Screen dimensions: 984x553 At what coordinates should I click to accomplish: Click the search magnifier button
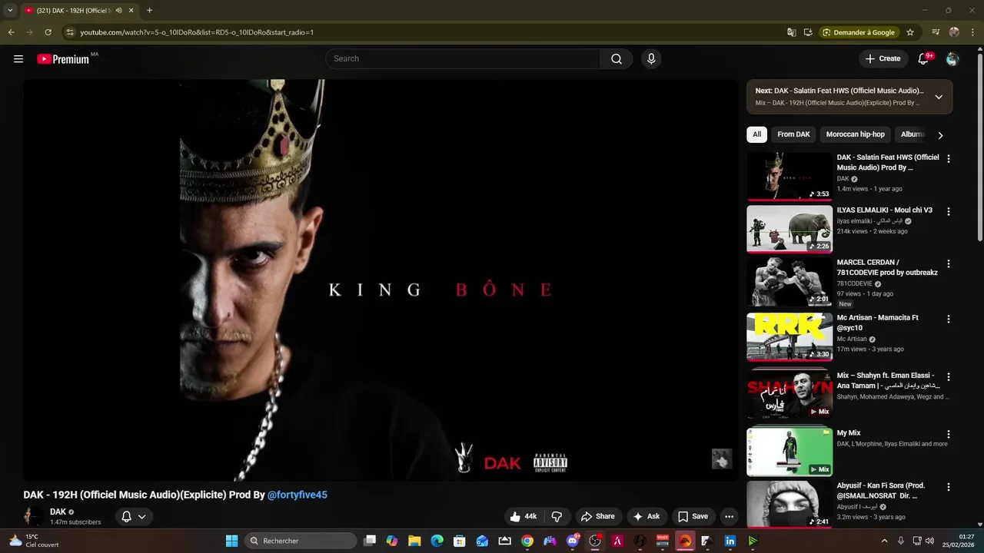pos(617,59)
